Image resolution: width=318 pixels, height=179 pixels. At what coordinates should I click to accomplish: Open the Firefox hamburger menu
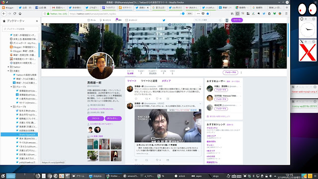point(286,13)
